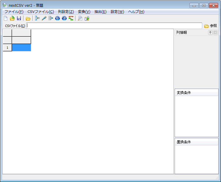
Task: Click the magnifier preview icon in toolbar
Action: 80,18
